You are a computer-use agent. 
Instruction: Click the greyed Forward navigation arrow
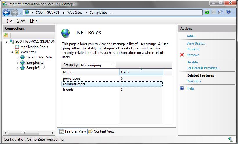point(15,13)
